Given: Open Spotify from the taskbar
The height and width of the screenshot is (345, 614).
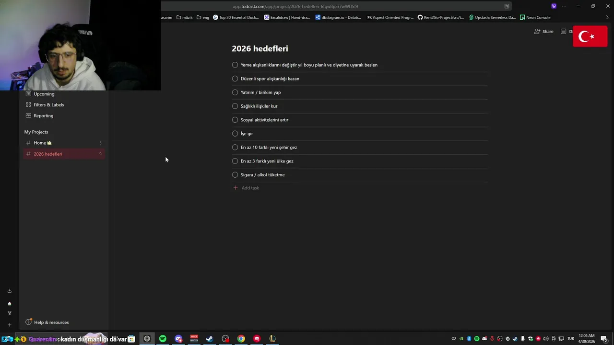Looking at the screenshot, I should [x=163, y=339].
